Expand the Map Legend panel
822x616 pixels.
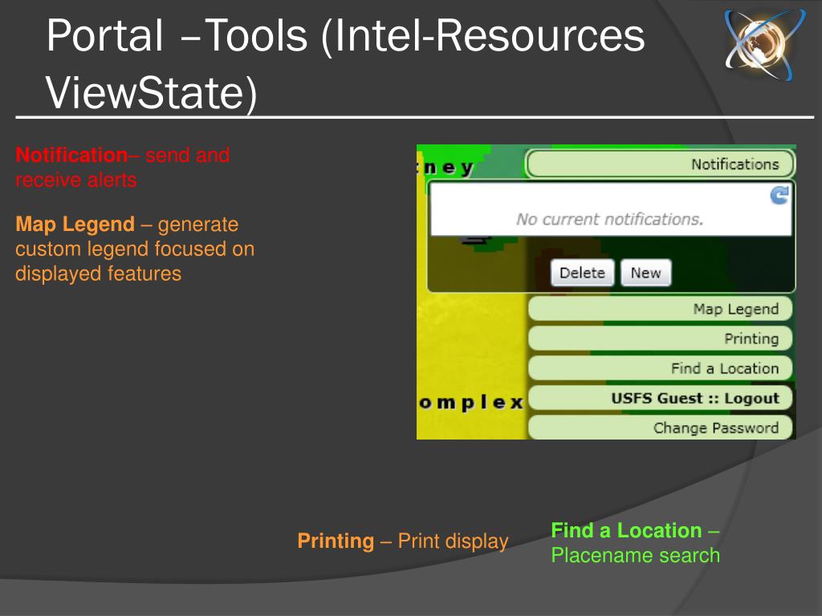click(x=660, y=309)
